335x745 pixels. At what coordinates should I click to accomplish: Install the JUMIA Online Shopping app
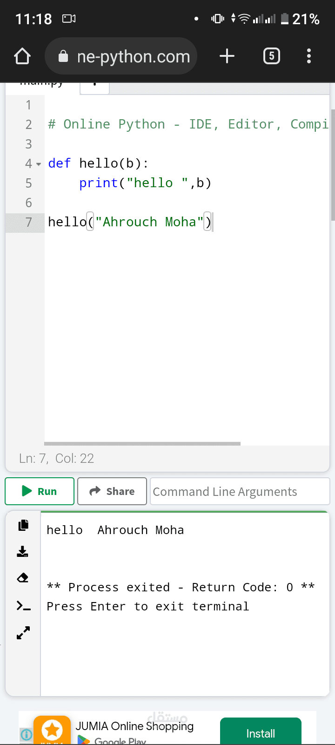(x=261, y=733)
